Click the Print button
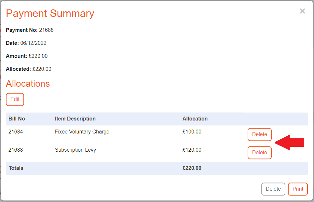 coord(298,189)
